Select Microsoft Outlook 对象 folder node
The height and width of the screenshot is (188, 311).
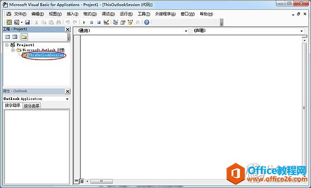[x=44, y=50]
